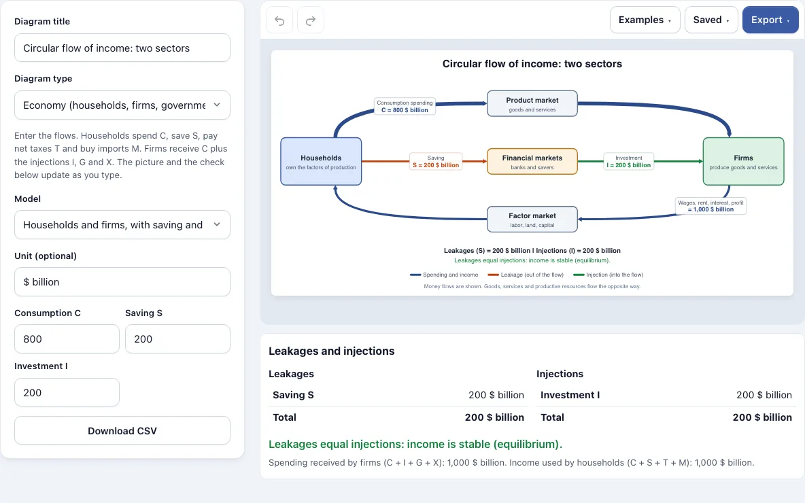Screen dimensions: 805x503
Task: Edit the Unit (optional) field
Action: (x=122, y=282)
